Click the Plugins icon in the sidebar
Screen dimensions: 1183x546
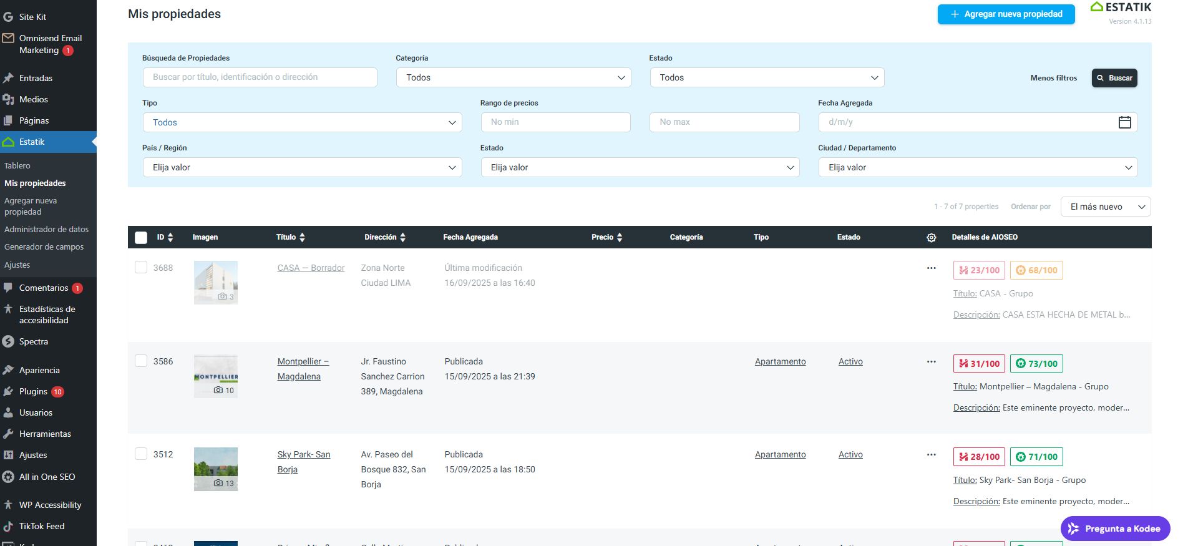(x=8, y=392)
